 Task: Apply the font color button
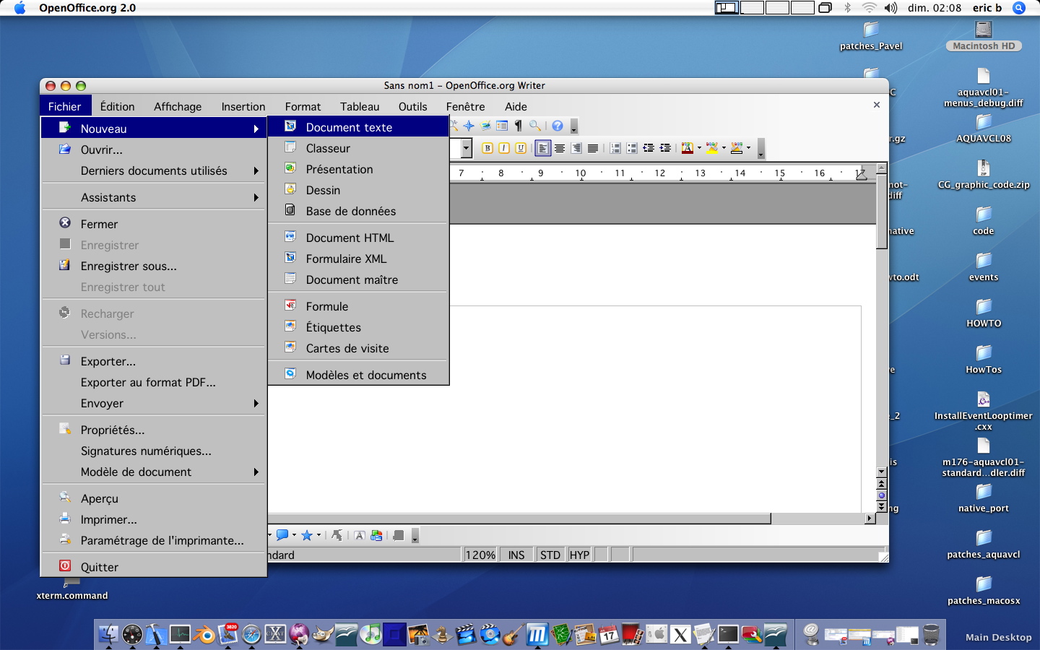pyautogui.click(x=687, y=148)
